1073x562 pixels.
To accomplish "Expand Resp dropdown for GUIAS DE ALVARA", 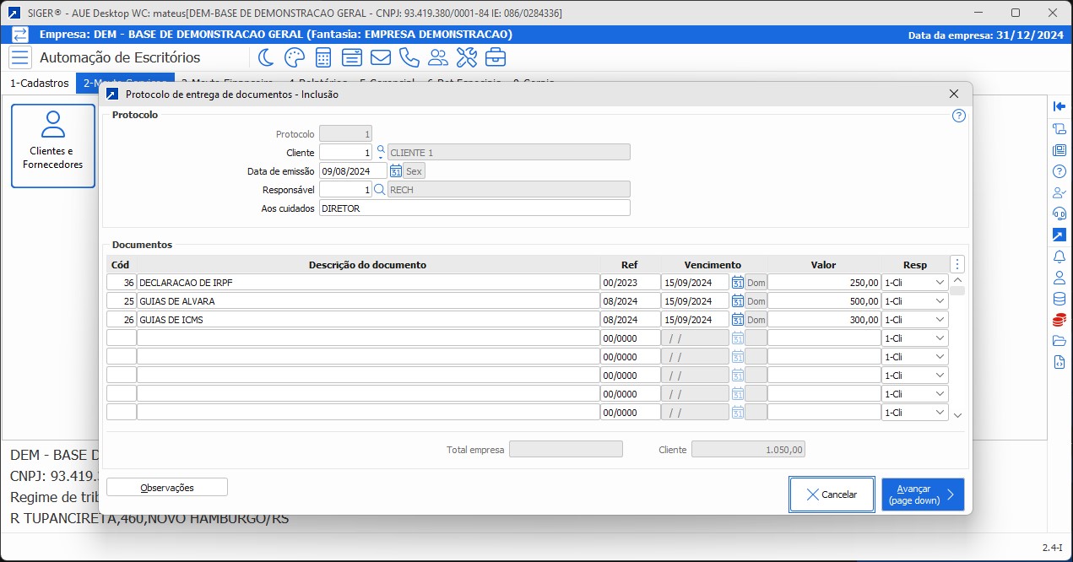I will click(x=940, y=301).
